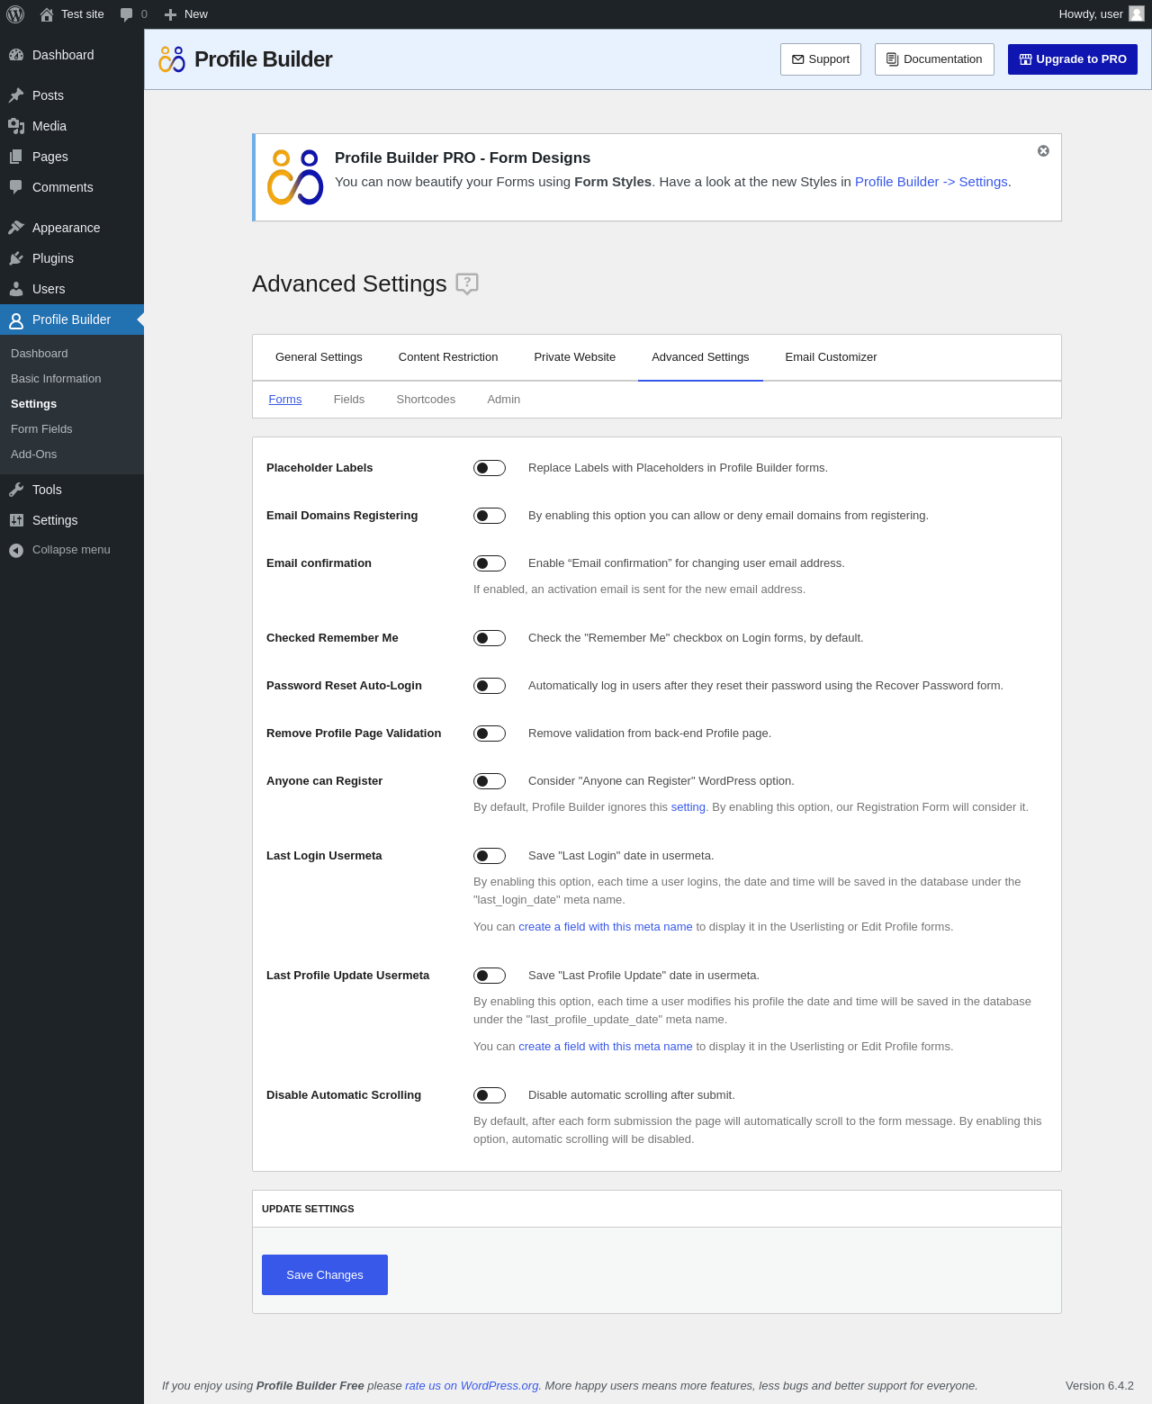Enable the Disable Automatic Scrolling switch
This screenshot has width=1152, height=1404.
tap(490, 1095)
